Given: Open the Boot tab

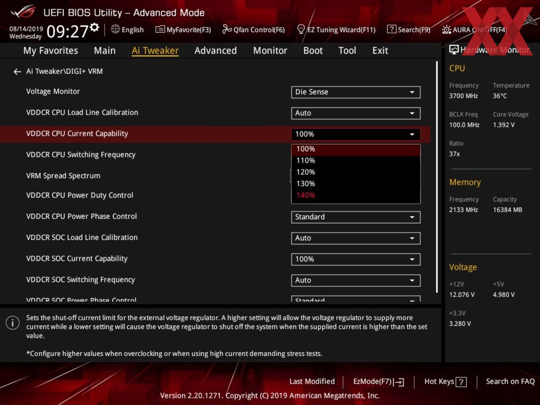Looking at the screenshot, I should click(313, 51).
